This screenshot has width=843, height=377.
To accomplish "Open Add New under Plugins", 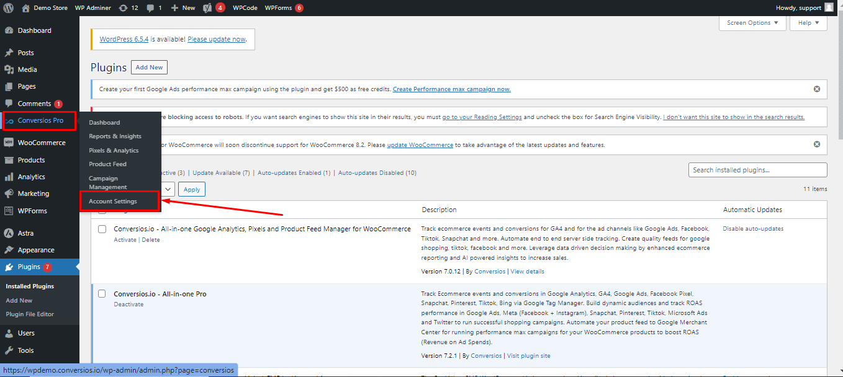I will click(x=19, y=300).
